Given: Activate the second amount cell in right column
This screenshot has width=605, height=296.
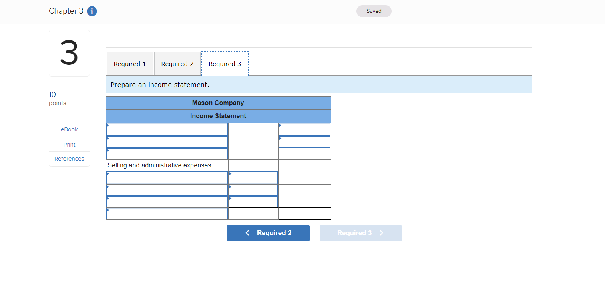Looking at the screenshot, I should pos(304,141).
